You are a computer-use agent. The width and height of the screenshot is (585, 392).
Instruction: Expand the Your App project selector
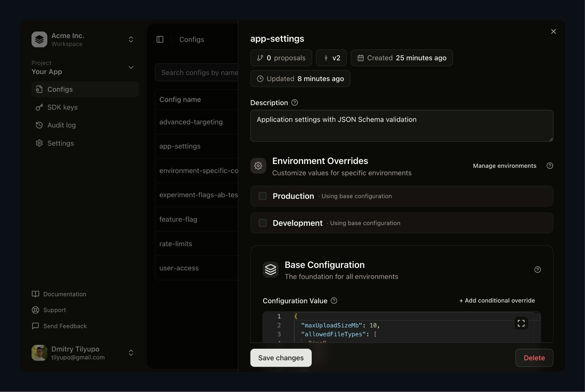131,67
